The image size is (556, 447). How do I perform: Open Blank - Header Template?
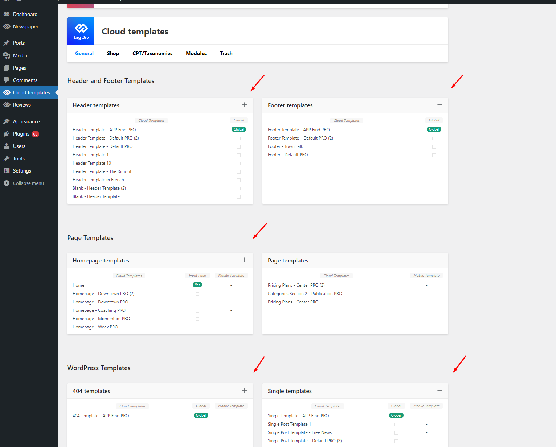pyautogui.click(x=96, y=196)
